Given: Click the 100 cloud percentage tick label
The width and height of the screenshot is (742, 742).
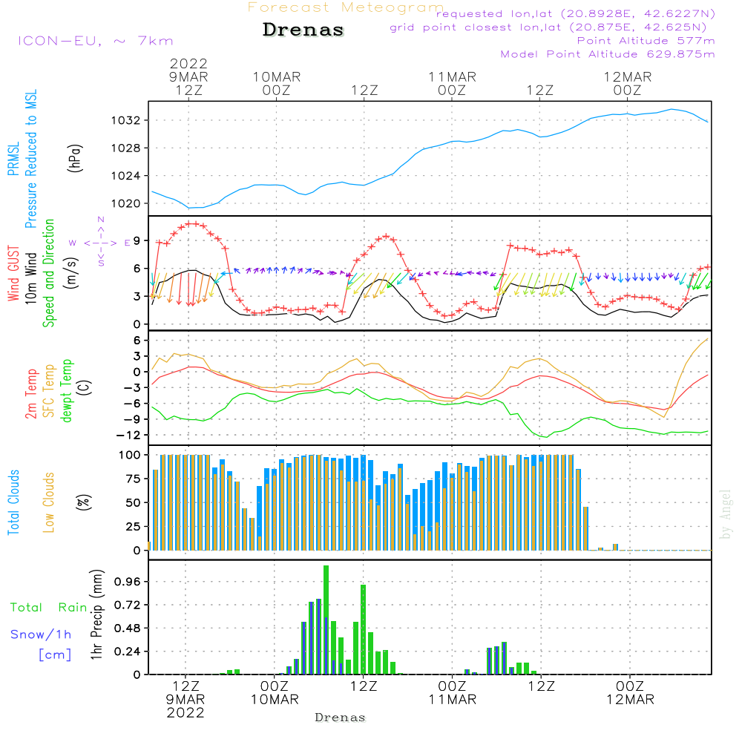Looking at the screenshot, I should pos(130,455).
